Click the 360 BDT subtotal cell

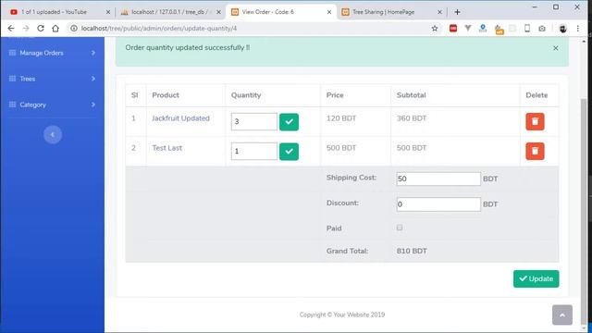[x=412, y=118]
